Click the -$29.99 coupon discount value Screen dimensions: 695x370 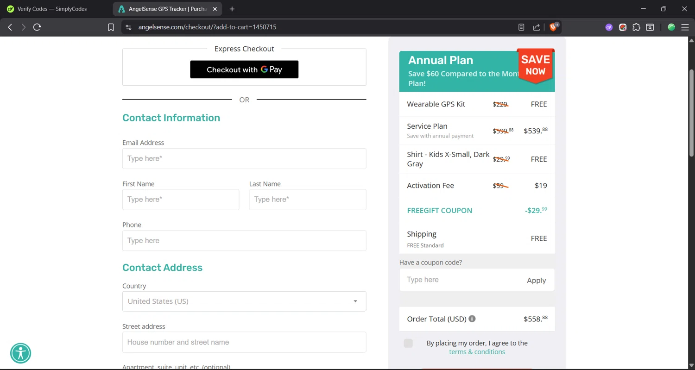[536, 210]
